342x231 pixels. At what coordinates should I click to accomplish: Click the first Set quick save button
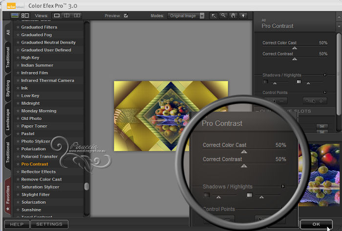[322, 126]
